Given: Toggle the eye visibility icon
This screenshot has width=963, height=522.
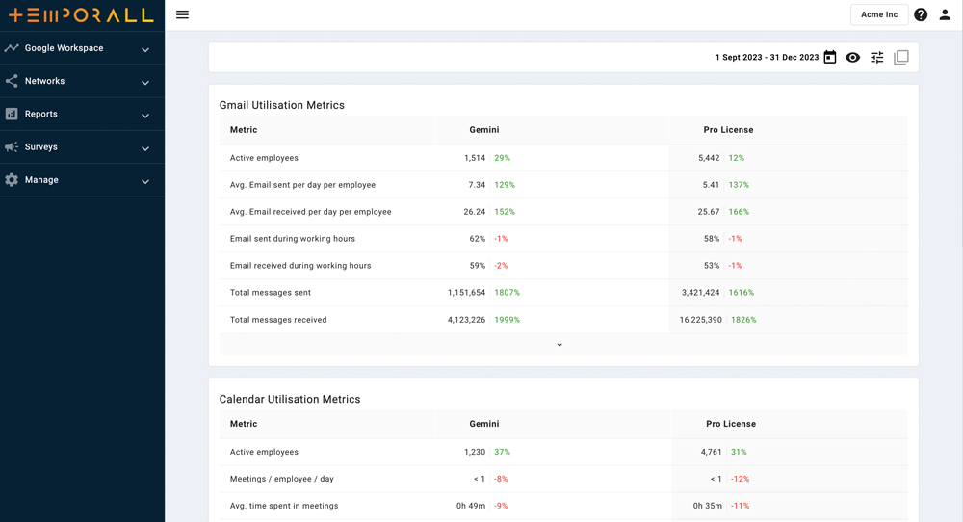Looking at the screenshot, I should [x=852, y=57].
